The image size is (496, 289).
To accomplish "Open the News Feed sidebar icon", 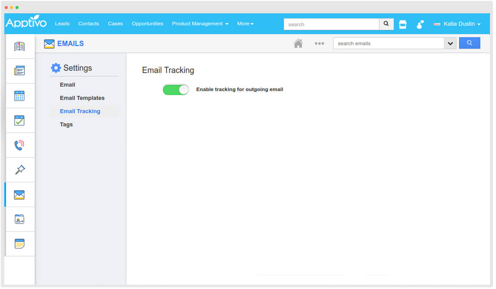I will click(20, 46).
